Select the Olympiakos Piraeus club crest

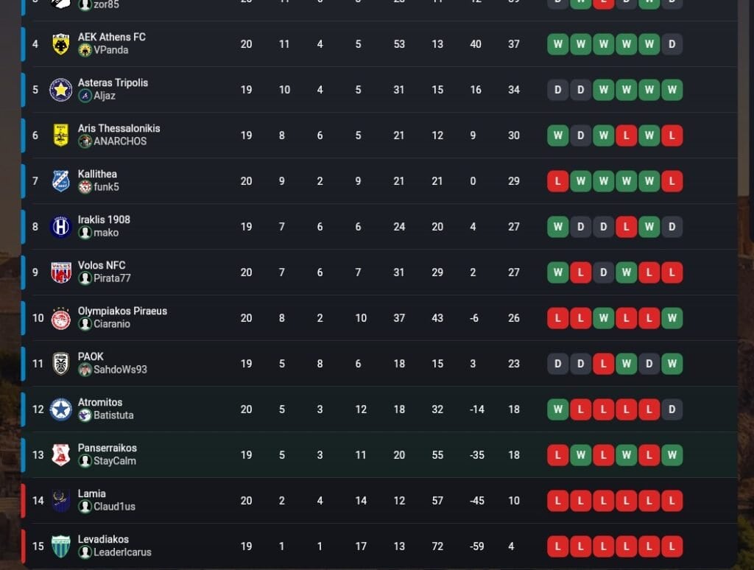[61, 318]
